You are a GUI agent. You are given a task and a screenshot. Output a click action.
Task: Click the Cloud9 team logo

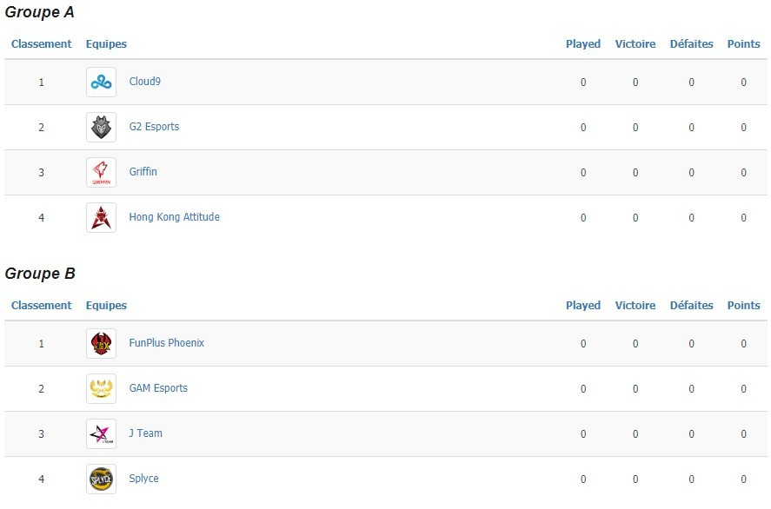(102, 82)
